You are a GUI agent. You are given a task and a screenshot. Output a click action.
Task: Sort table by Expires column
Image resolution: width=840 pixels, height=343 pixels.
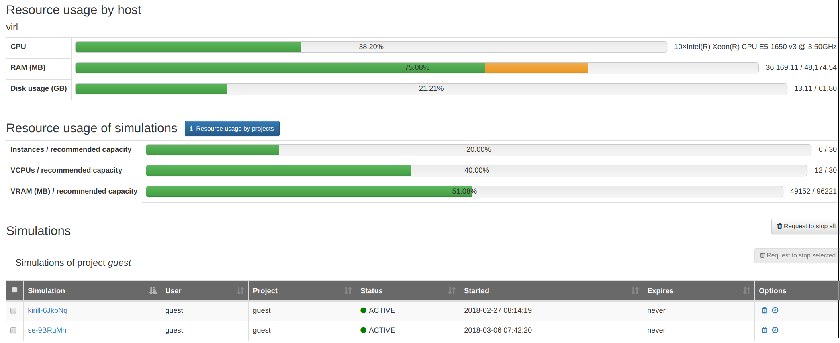click(x=699, y=291)
